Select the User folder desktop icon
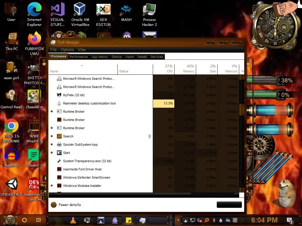This screenshot has height=226, width=302. pos(12,12)
